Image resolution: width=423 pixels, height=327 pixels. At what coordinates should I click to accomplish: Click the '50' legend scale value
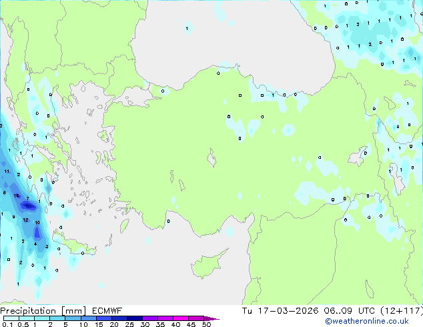207,324
